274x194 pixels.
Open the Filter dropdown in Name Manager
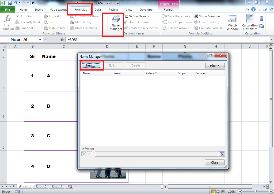[215, 65]
